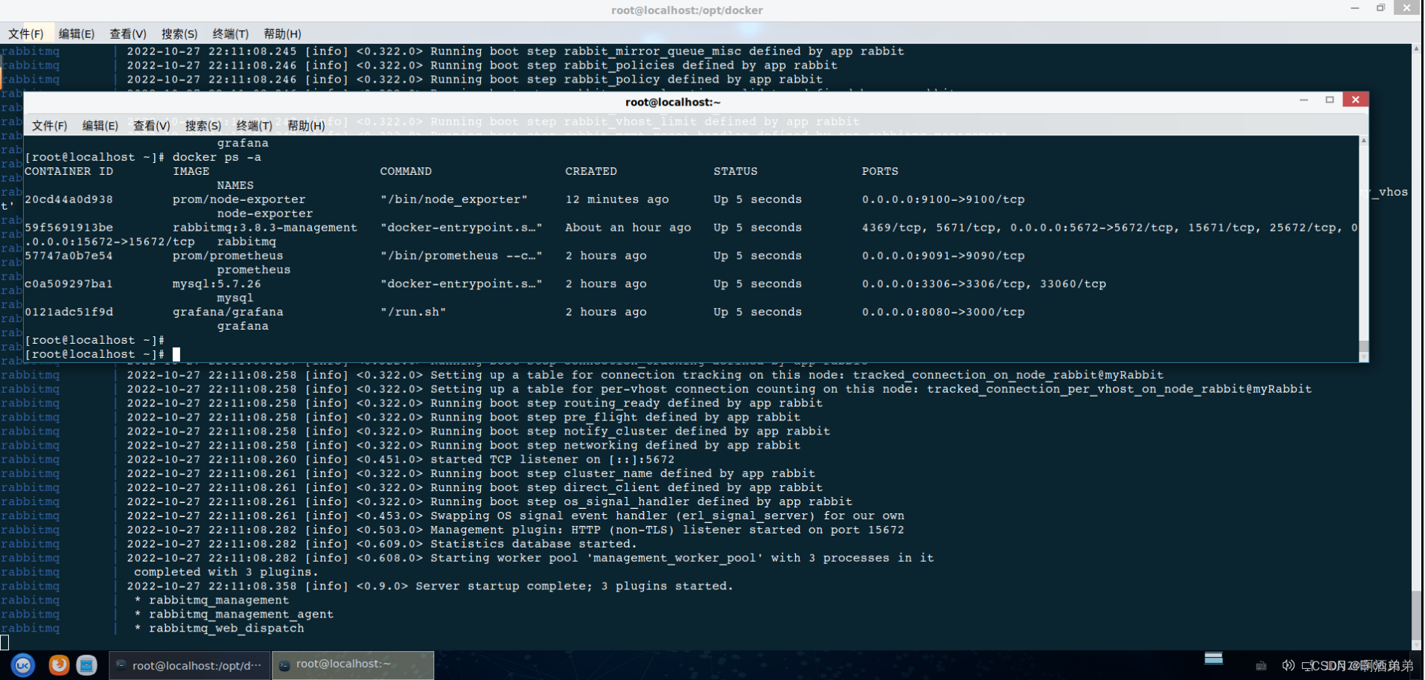
Task: Switch to root@localhost:~ taskbar window
Action: pos(353,665)
